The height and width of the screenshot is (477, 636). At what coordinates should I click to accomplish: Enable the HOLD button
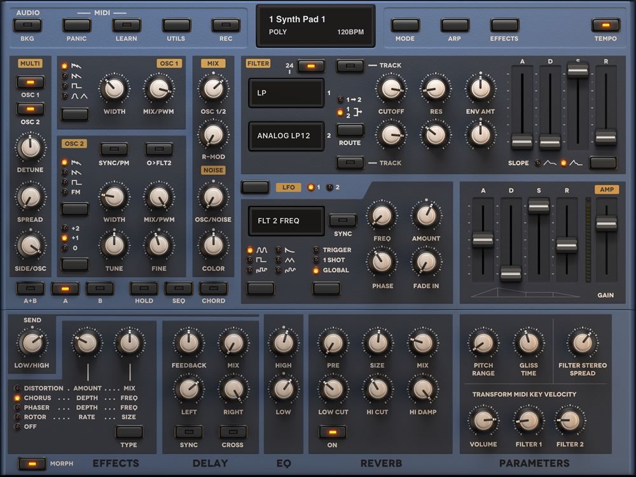[x=144, y=289]
